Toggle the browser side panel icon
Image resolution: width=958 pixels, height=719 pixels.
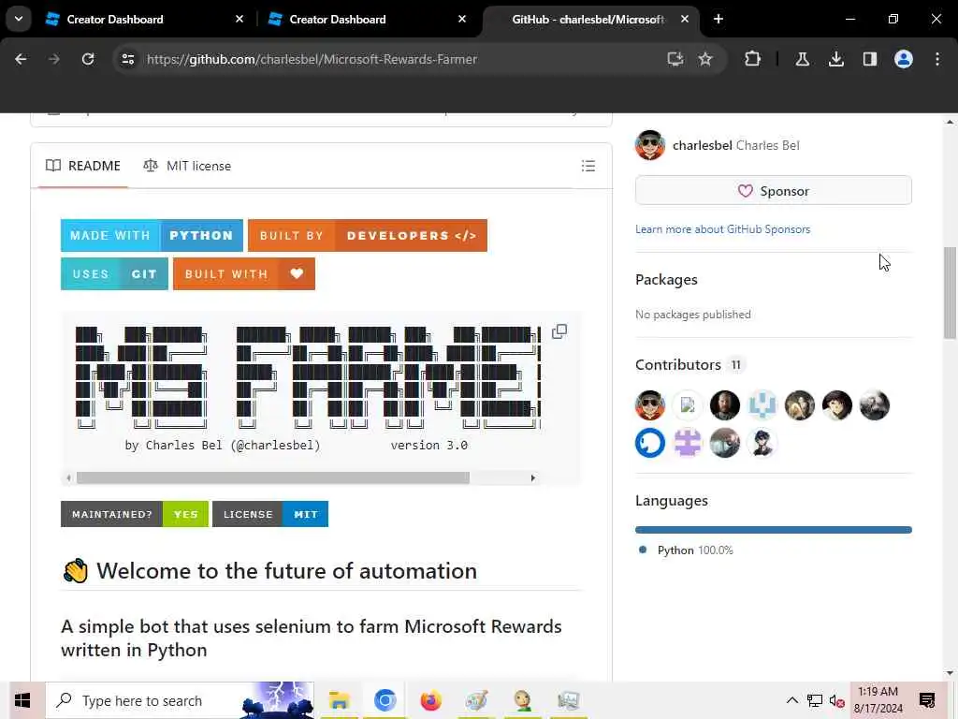[x=869, y=59]
